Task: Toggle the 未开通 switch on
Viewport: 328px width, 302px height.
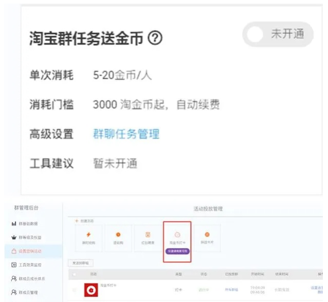Action: point(278,34)
